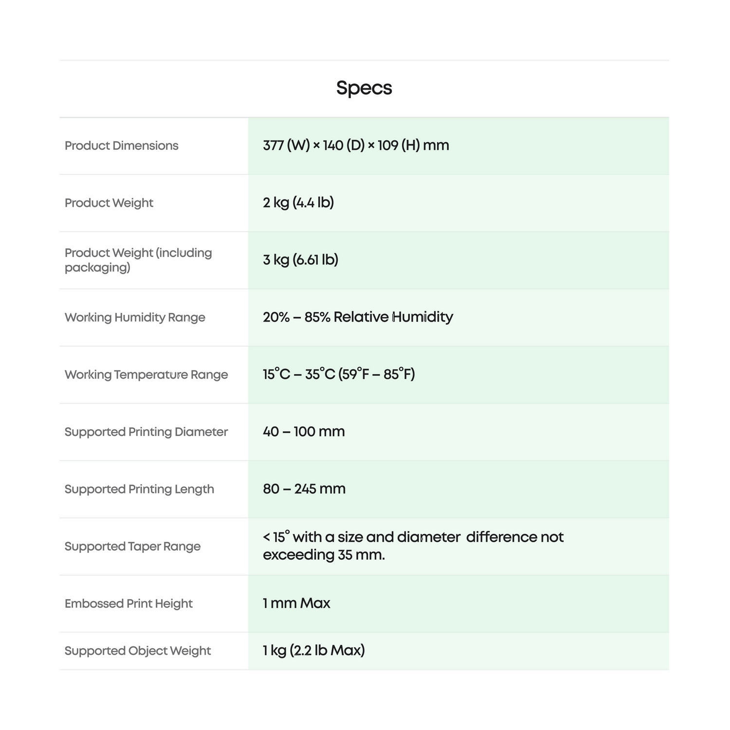Select the 40 – 100 mm value
Viewport: 730px width, 730px height.
[x=304, y=431]
